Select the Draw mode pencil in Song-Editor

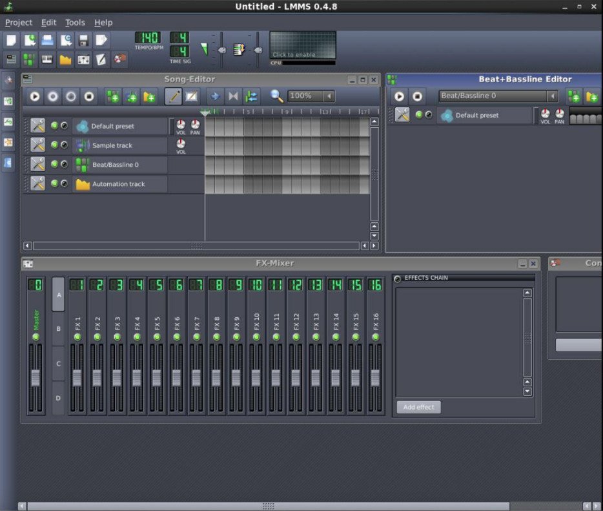174,96
